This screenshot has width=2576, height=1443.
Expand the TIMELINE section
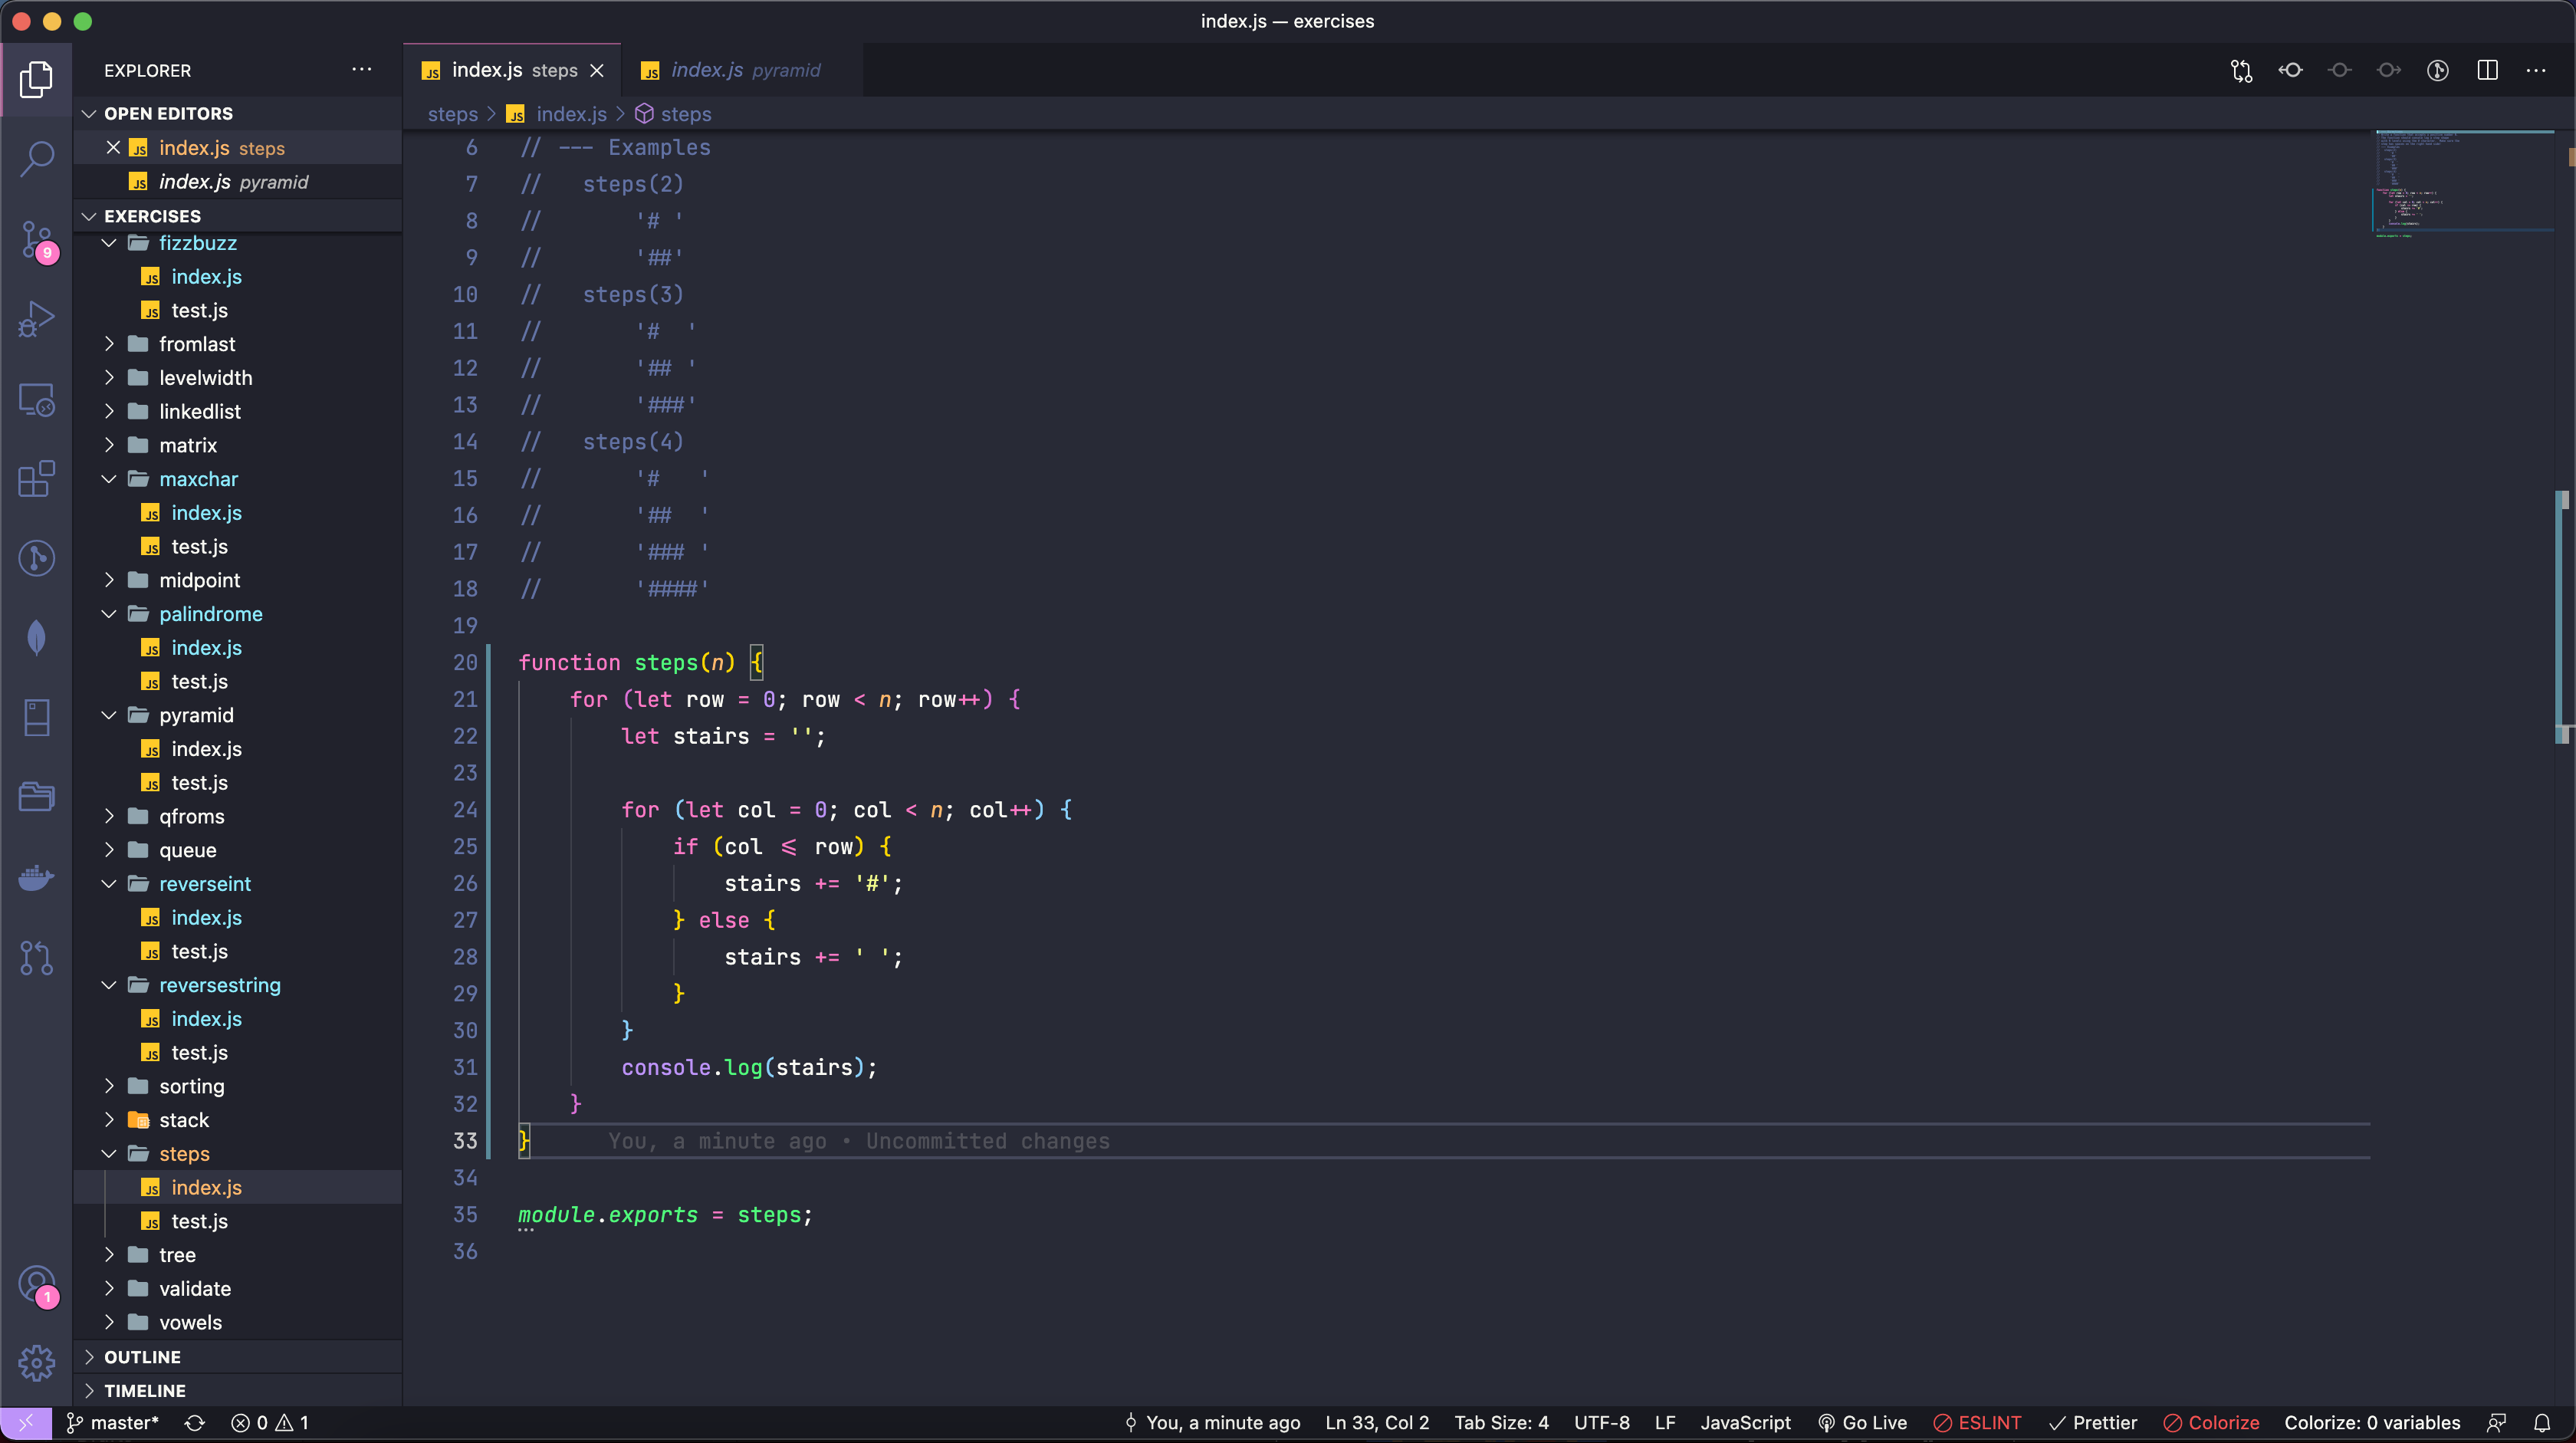(238, 1391)
